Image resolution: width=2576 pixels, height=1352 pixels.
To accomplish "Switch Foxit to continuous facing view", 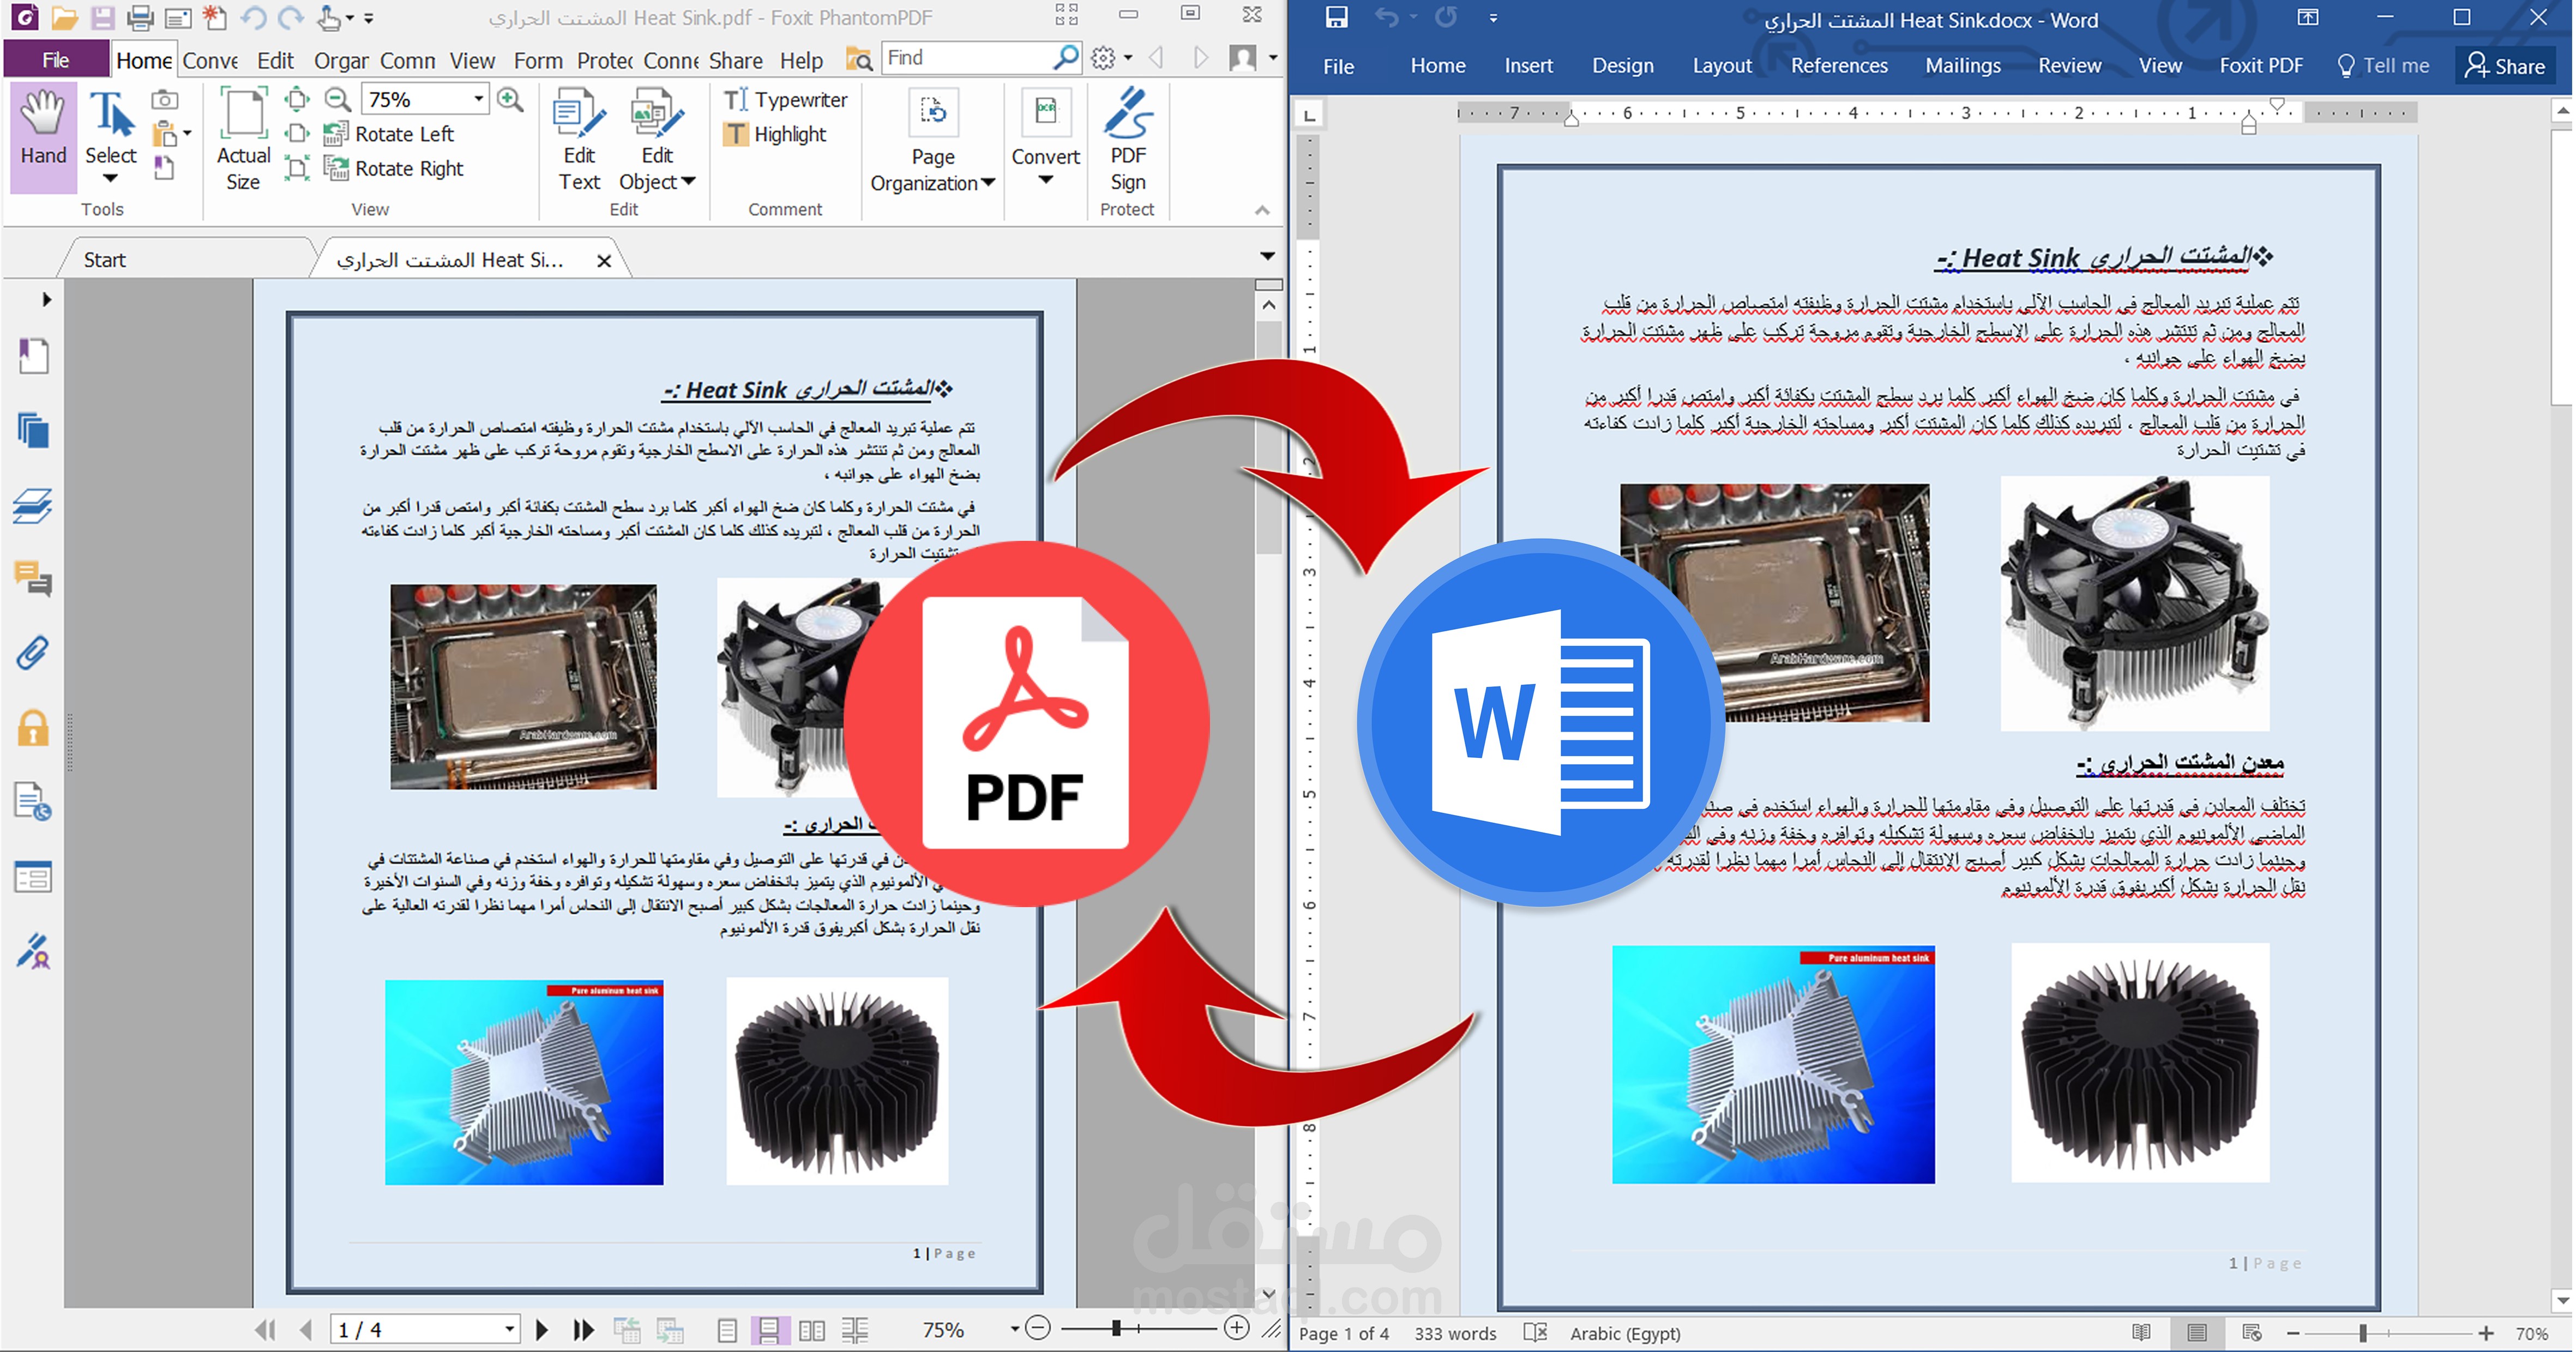I will point(855,1329).
